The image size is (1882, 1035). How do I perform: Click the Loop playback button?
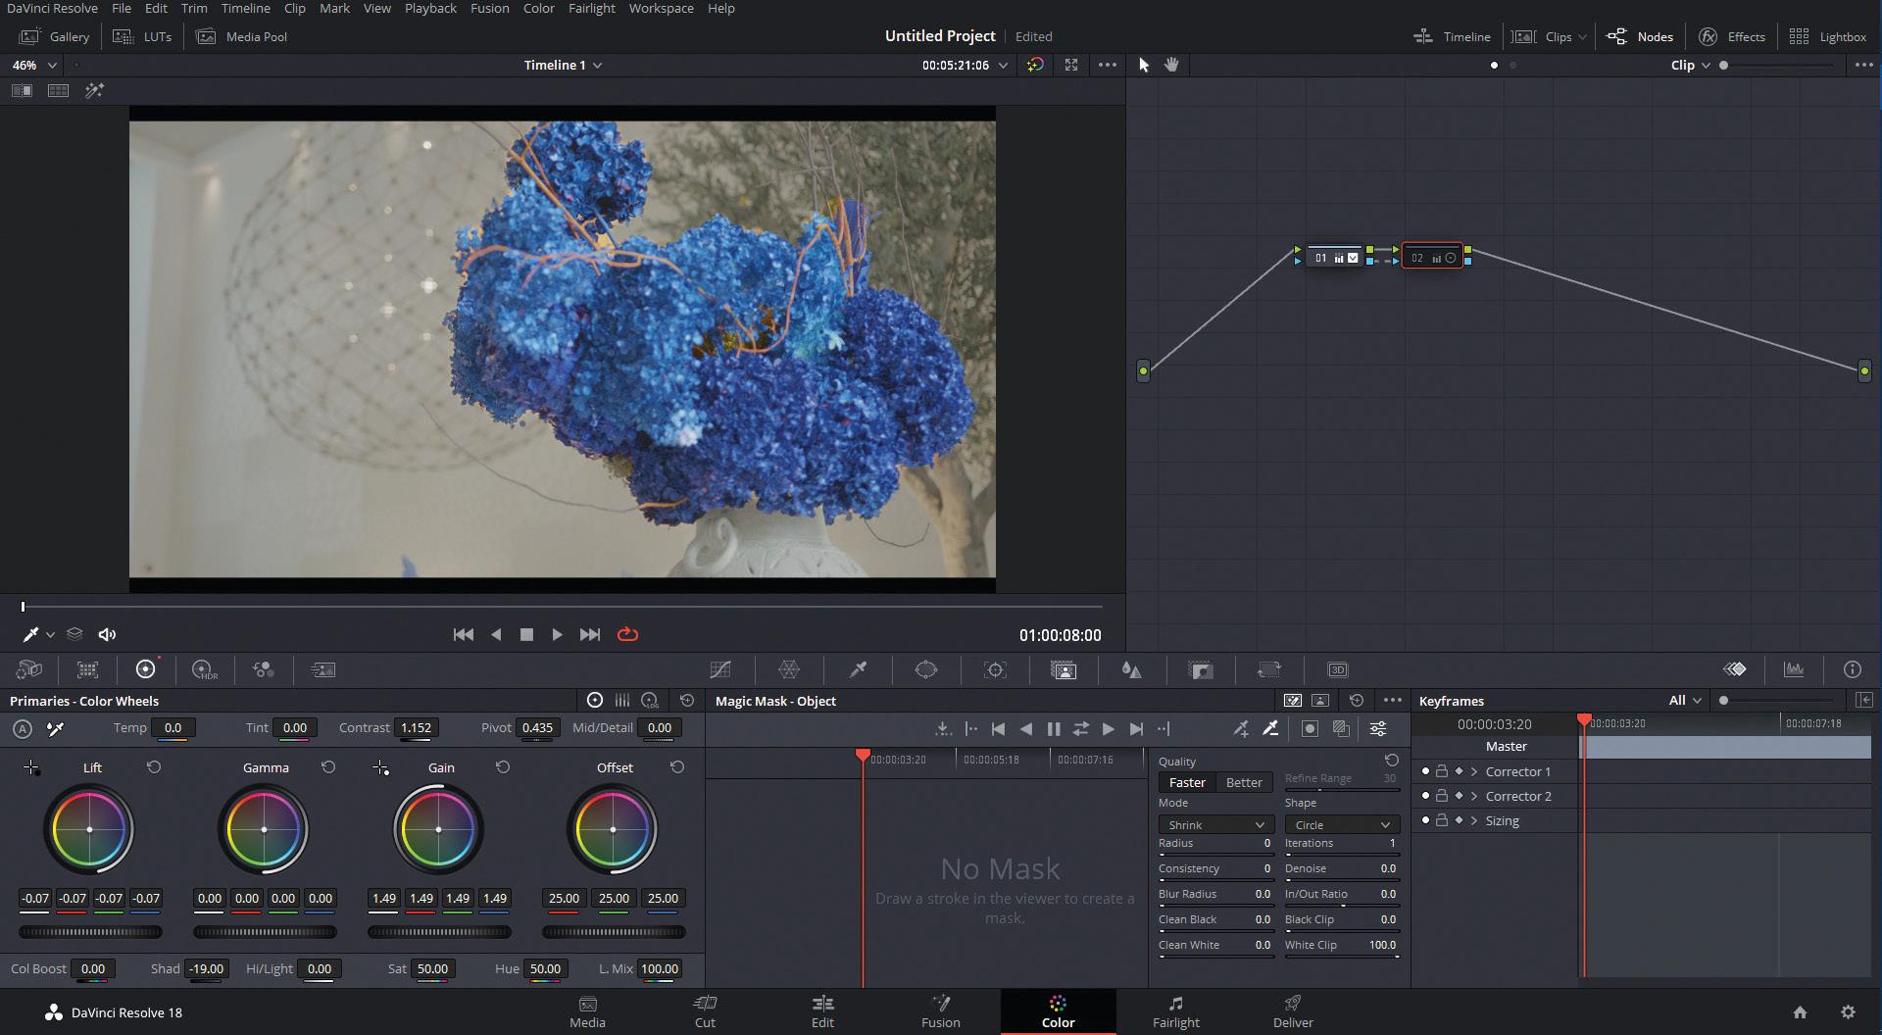pos(628,635)
